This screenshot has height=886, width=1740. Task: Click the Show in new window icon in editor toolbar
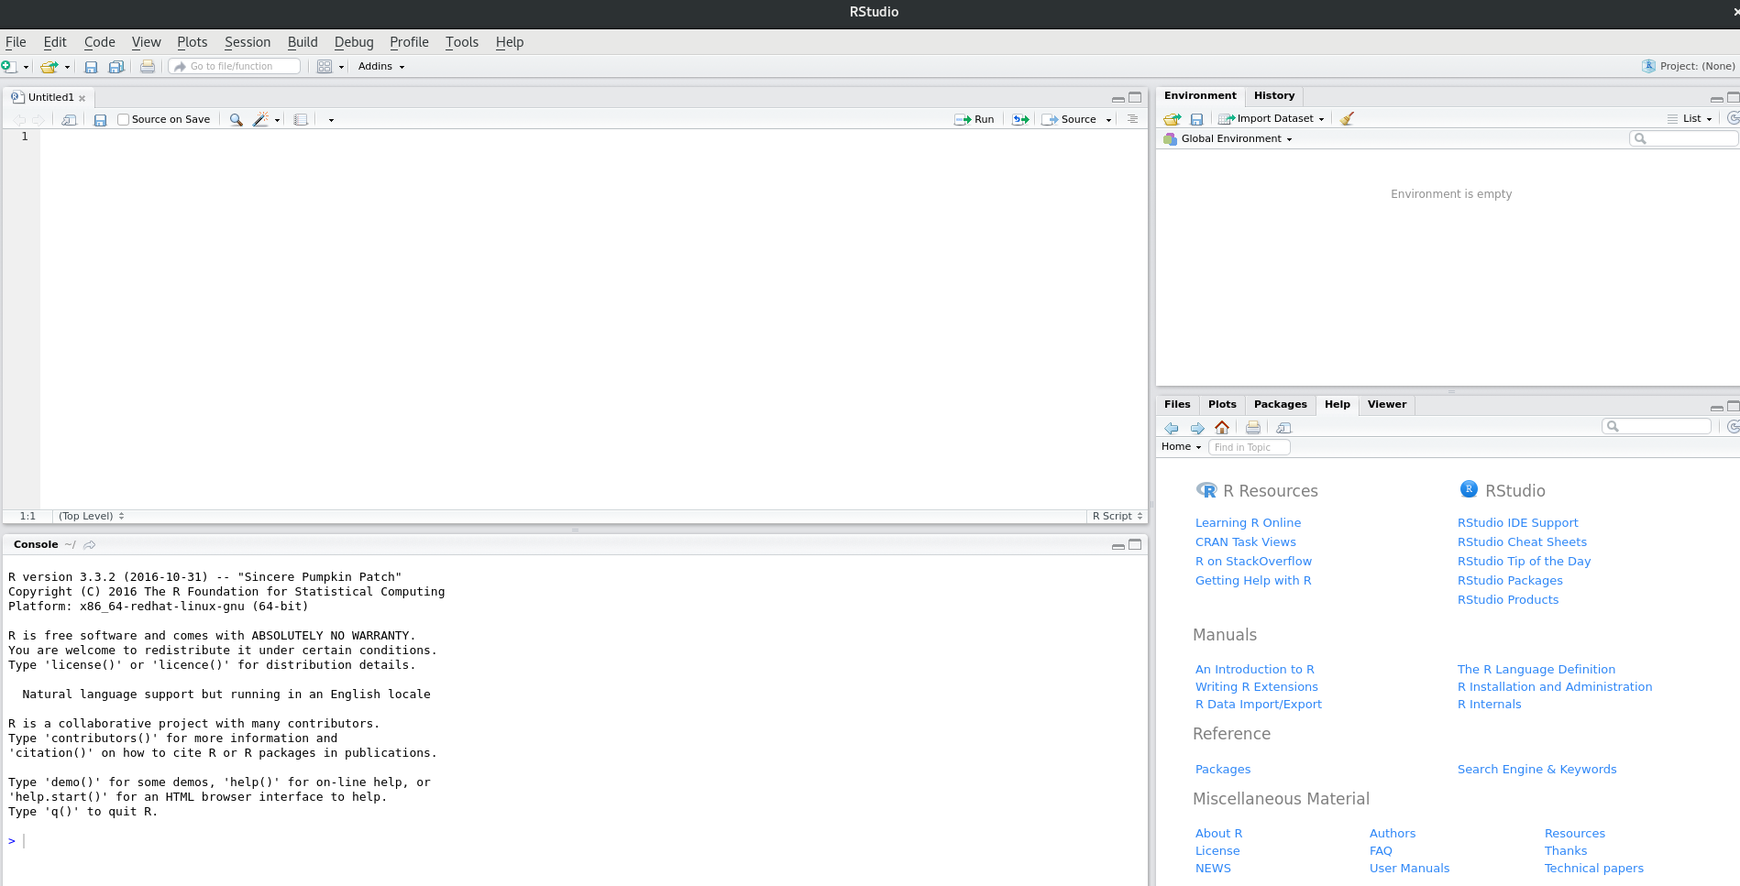tap(69, 120)
